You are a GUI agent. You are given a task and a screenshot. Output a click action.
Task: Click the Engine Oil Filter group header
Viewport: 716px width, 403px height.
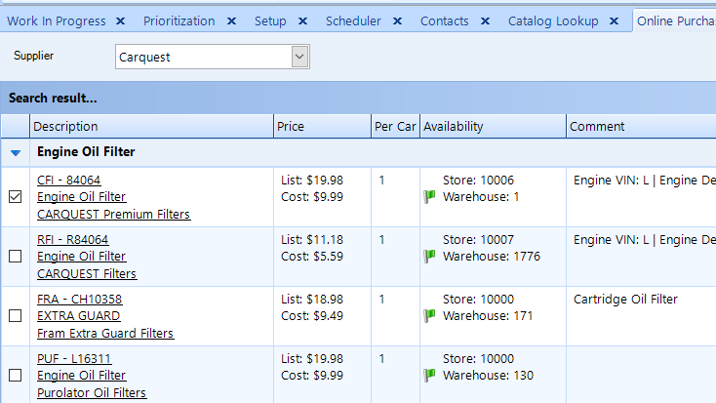point(86,151)
